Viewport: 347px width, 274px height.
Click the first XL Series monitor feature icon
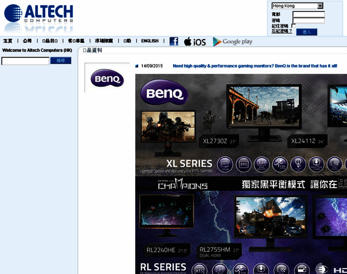tap(225, 164)
